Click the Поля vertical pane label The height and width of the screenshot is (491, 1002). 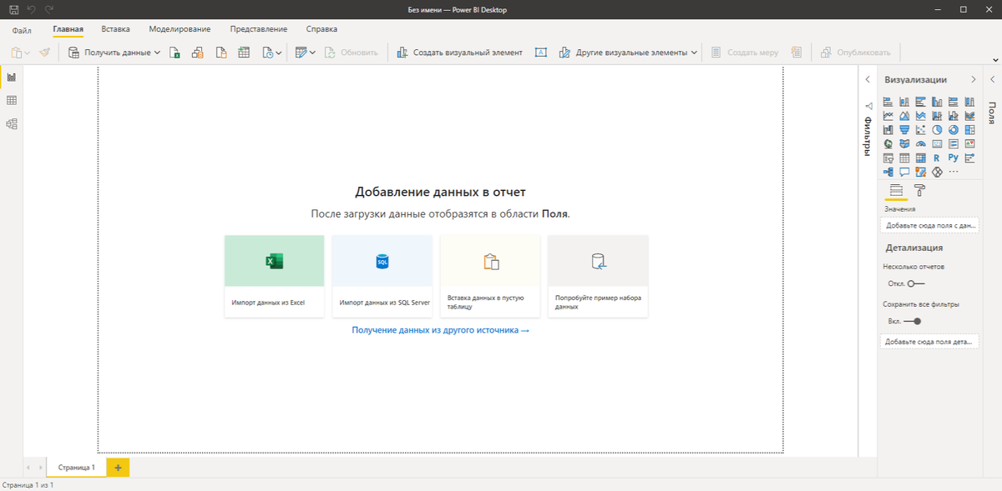pos(991,113)
